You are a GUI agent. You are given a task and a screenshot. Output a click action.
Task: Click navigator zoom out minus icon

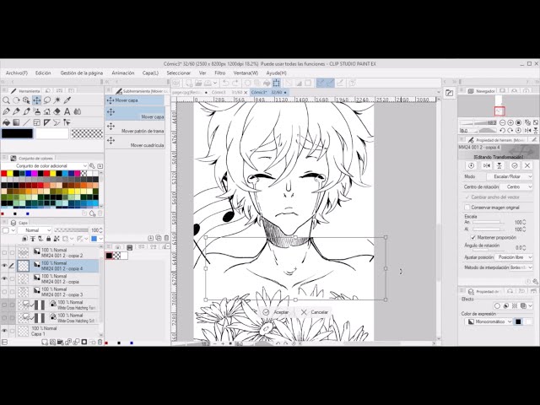coord(503,122)
